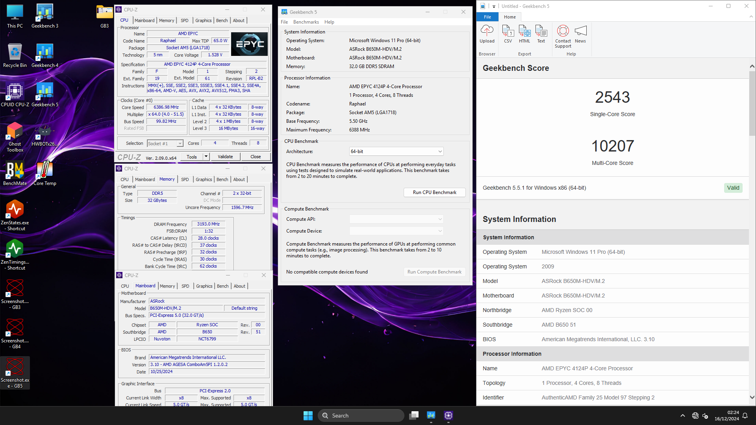The image size is (756, 425).
Task: Open About tab in top CPU-Z
Action: 239,20
